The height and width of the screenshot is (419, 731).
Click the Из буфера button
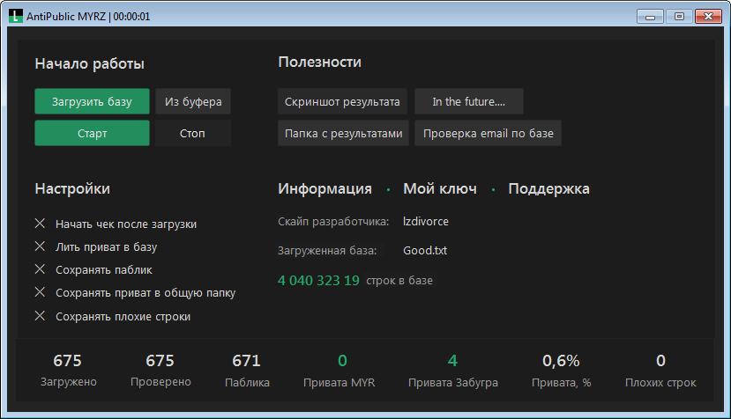coord(193,102)
